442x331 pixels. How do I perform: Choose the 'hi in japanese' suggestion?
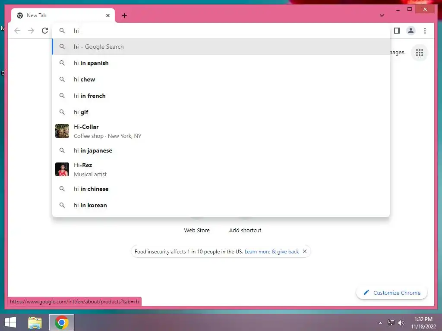[x=221, y=150]
